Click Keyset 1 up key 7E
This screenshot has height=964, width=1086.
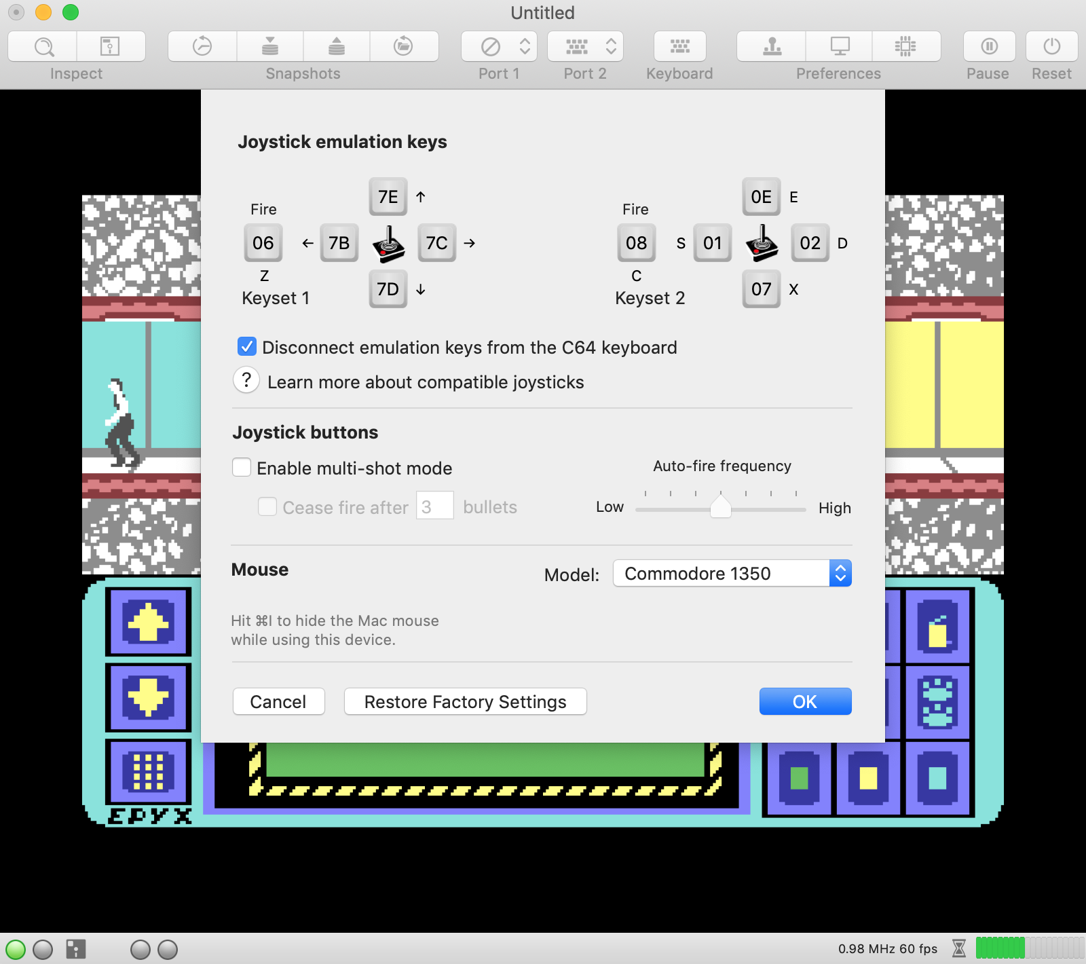click(x=388, y=197)
